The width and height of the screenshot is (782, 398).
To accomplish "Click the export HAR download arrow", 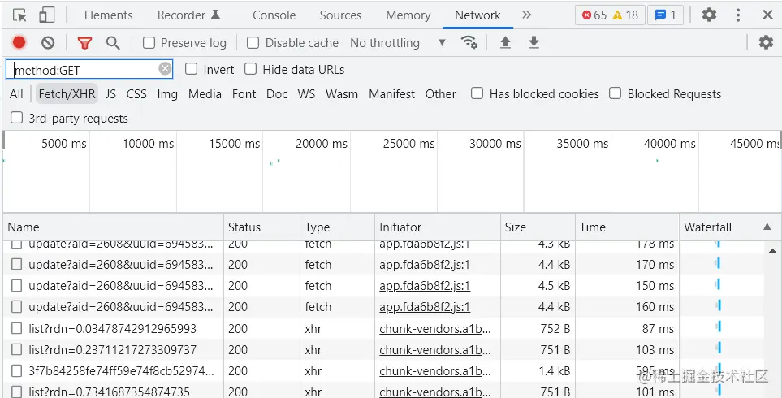I will 534,42.
